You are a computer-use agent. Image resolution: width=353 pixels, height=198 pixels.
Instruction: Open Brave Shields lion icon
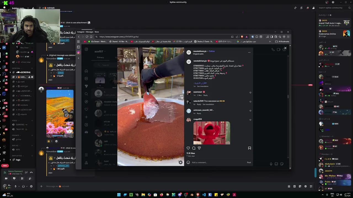(x=242, y=37)
